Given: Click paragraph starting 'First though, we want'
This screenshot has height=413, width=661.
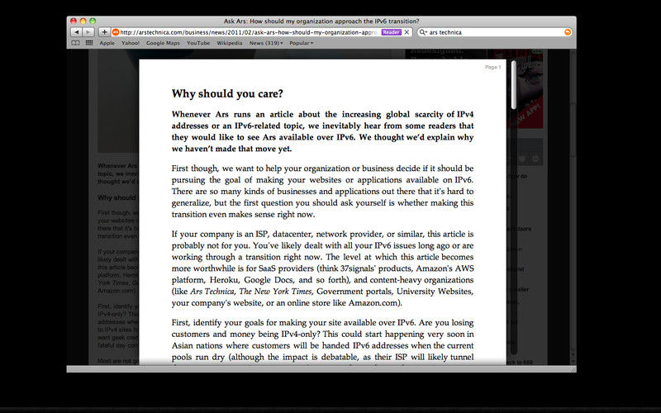Looking at the screenshot, I should click(x=322, y=192).
